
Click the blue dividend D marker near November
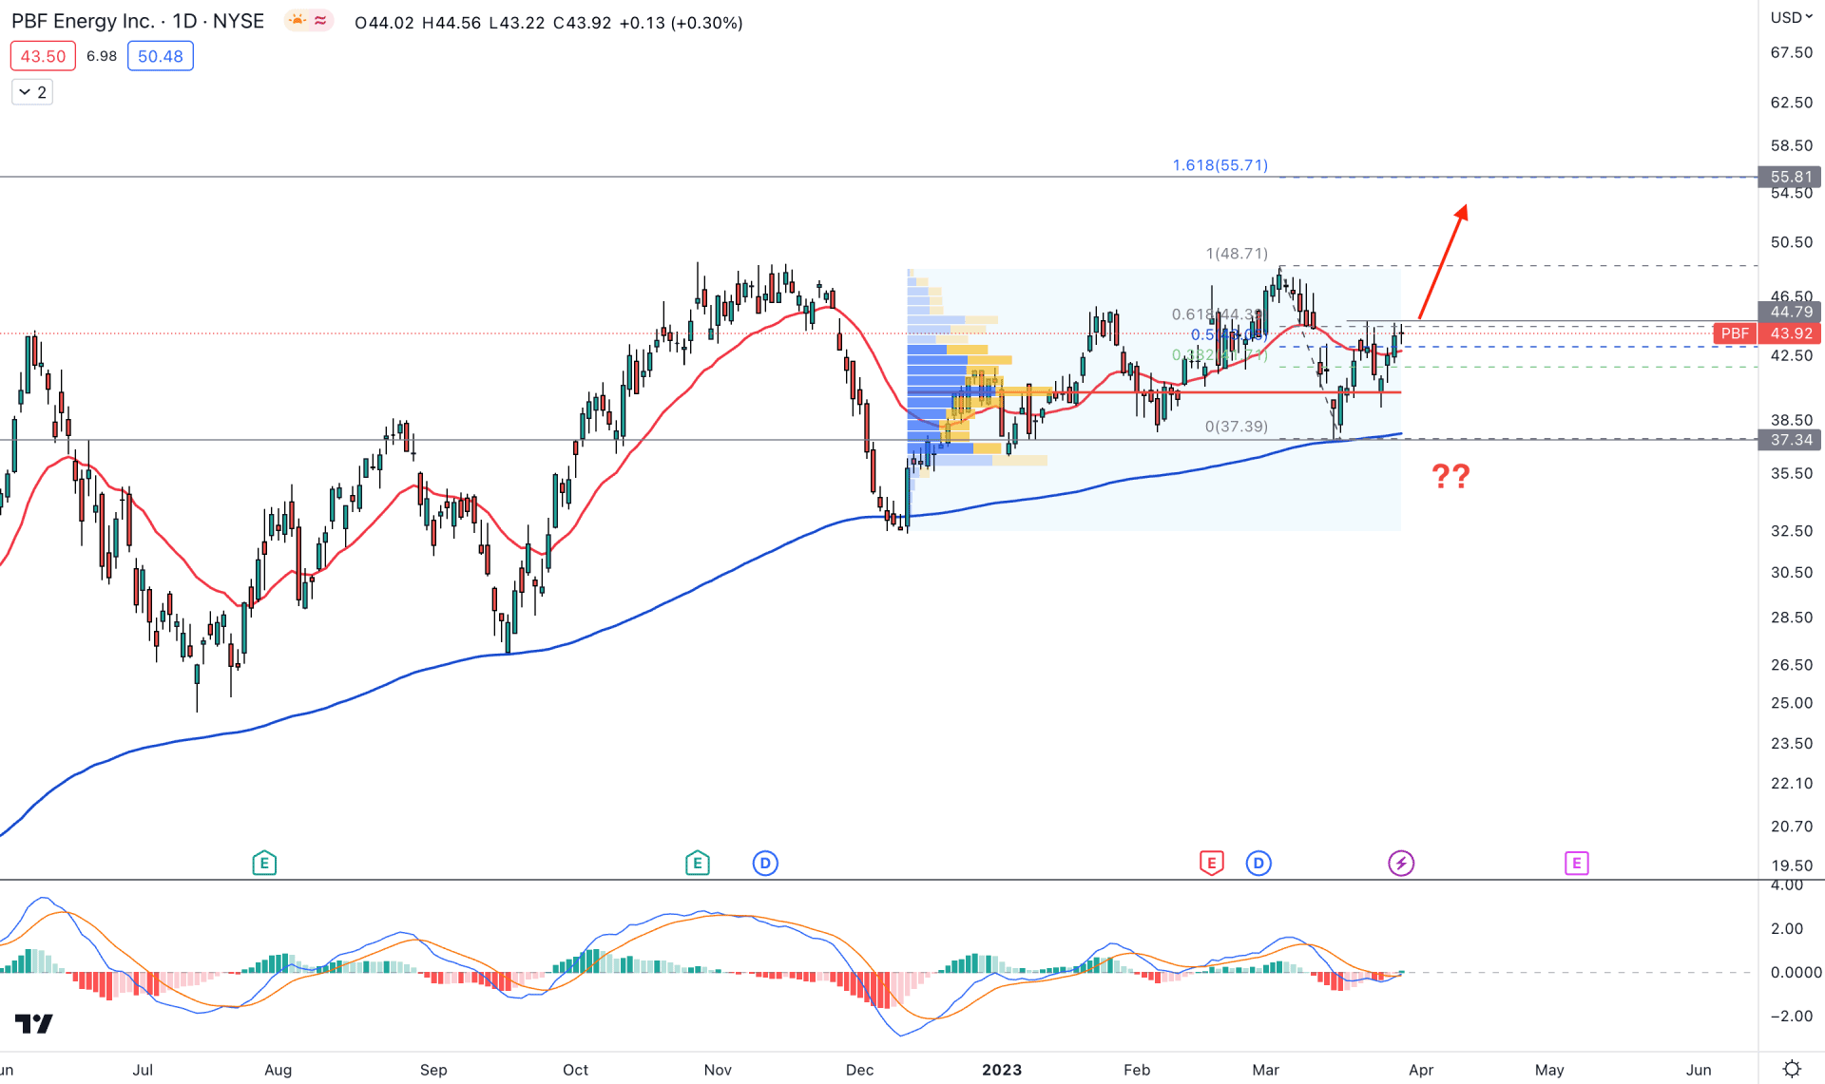tap(765, 863)
